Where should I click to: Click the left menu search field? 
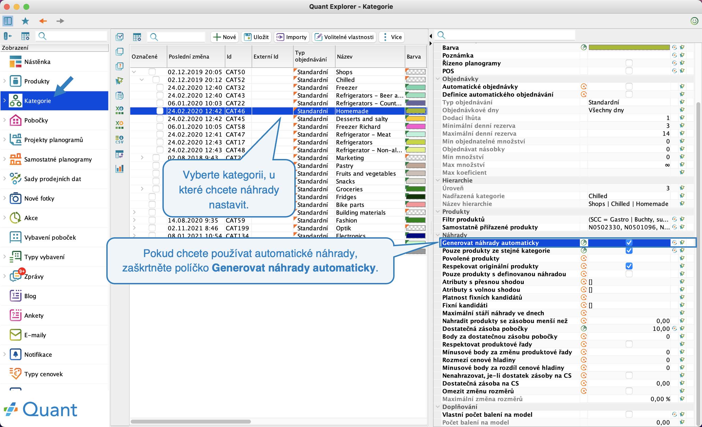[x=71, y=36]
